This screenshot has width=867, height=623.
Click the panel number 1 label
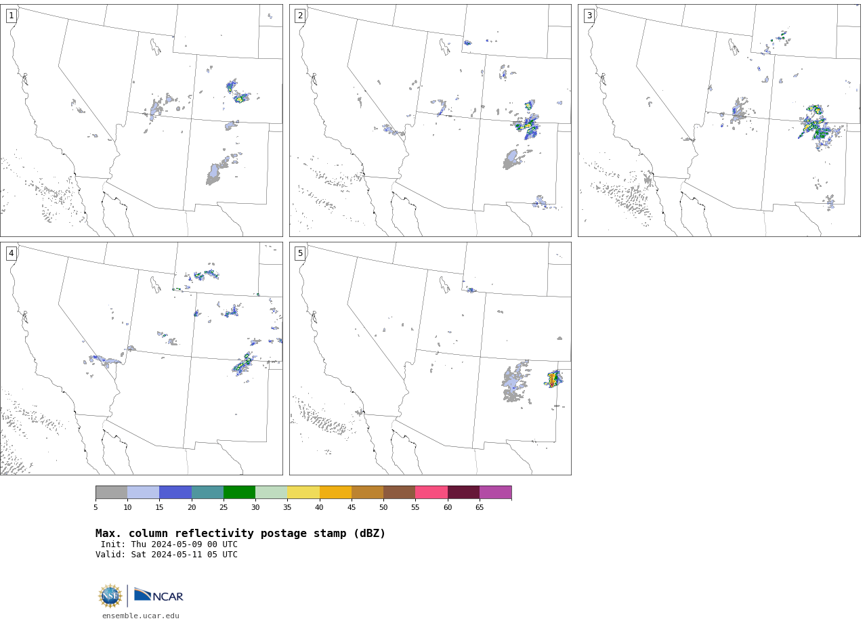click(x=11, y=16)
